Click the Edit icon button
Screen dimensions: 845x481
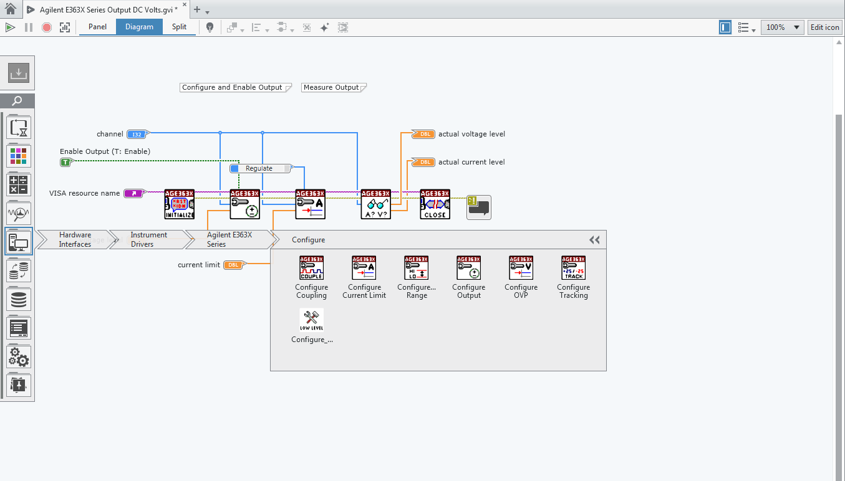pos(824,27)
